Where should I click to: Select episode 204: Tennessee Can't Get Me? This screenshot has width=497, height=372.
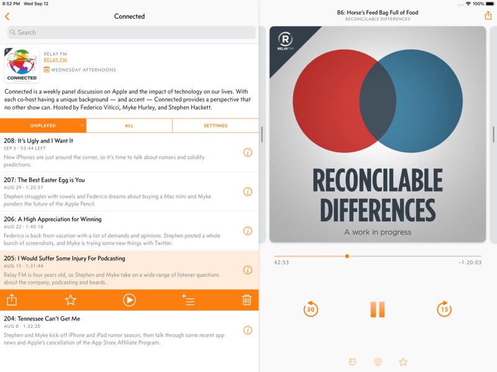(x=129, y=330)
